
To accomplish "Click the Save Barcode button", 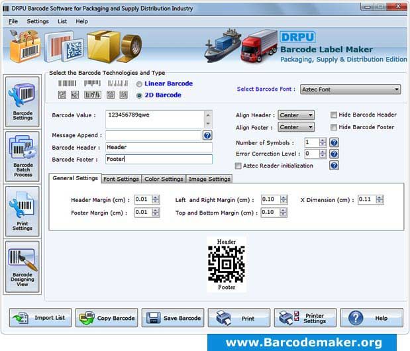I will tap(173, 318).
